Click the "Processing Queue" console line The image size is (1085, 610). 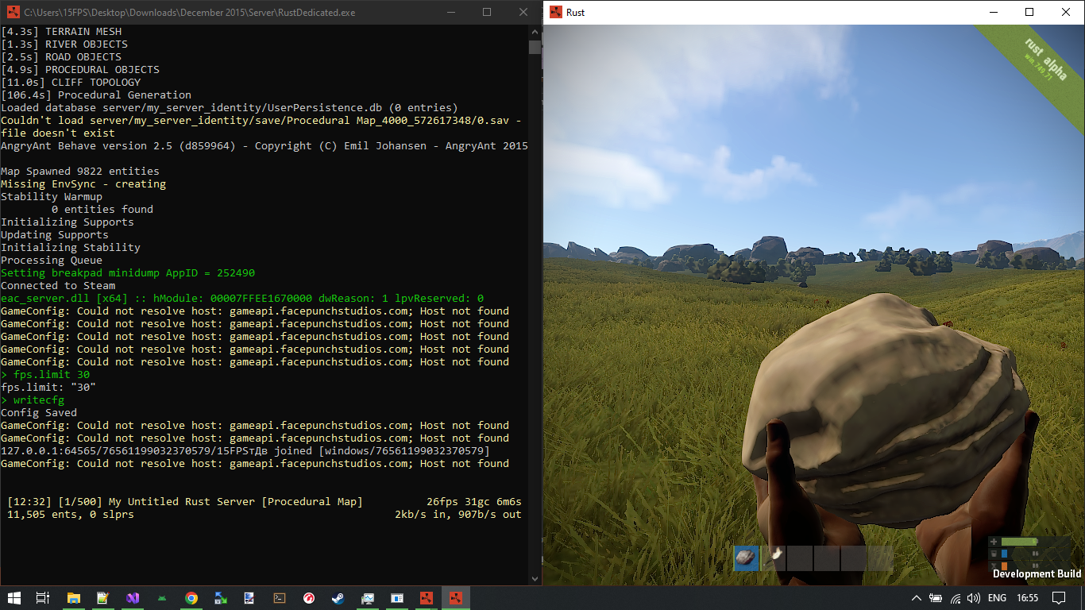(52, 260)
